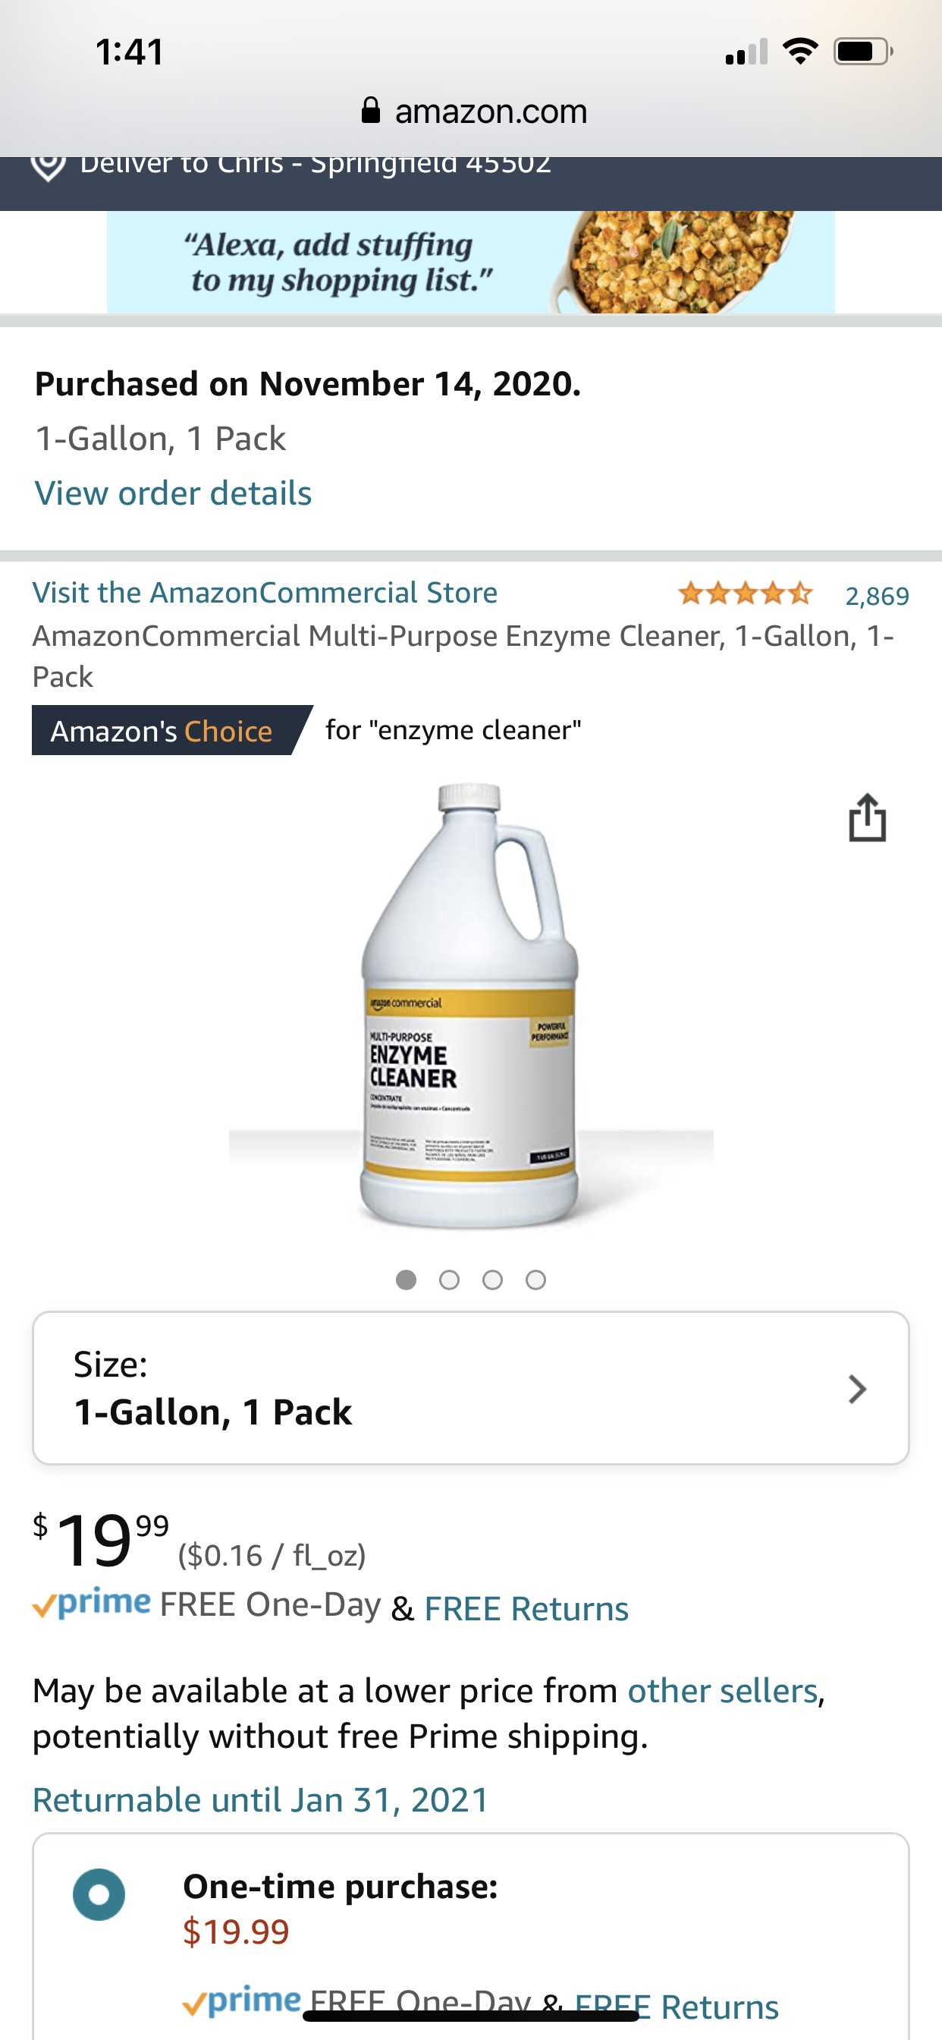Tap the chevron arrow in Size box
Viewport: 942px width, 2040px height.
(x=857, y=1389)
